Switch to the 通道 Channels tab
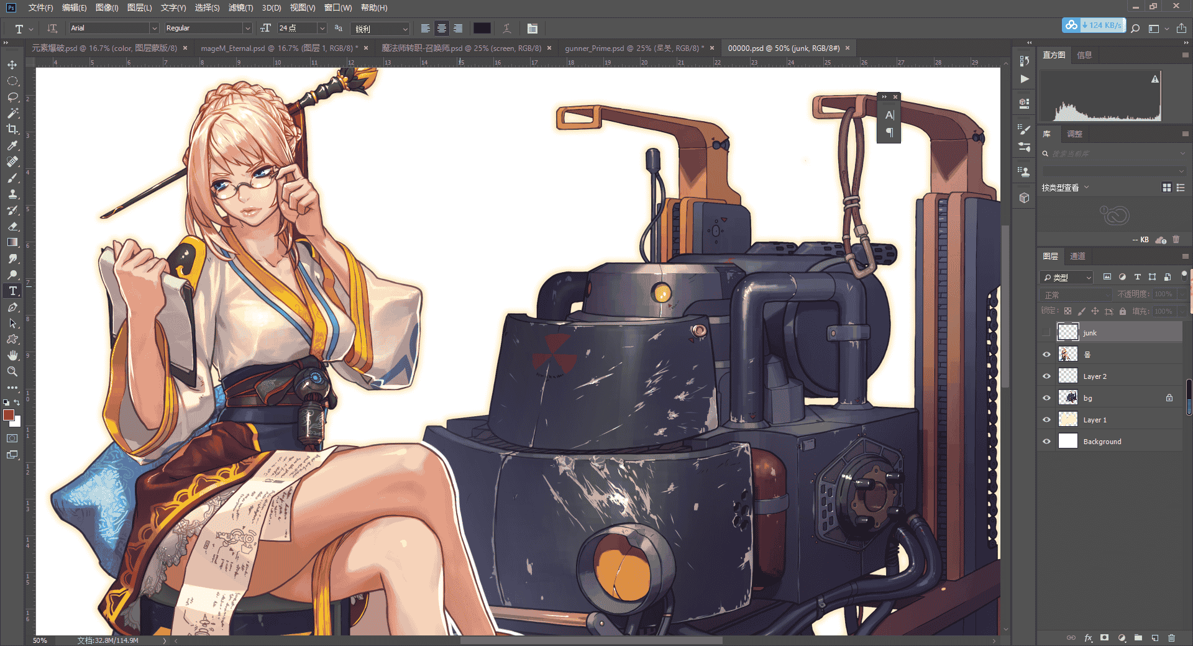The height and width of the screenshot is (646, 1193). tap(1077, 256)
